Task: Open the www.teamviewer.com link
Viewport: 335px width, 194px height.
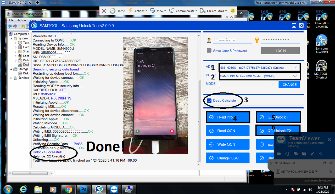Action: point(318,180)
